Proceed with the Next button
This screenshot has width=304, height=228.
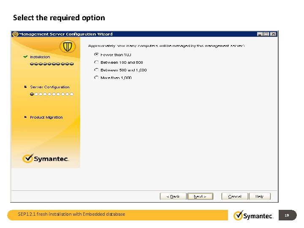click(200, 196)
